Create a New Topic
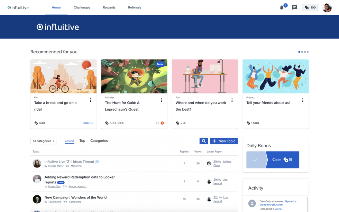Screen dimensions: 339x212 tap(224, 141)
